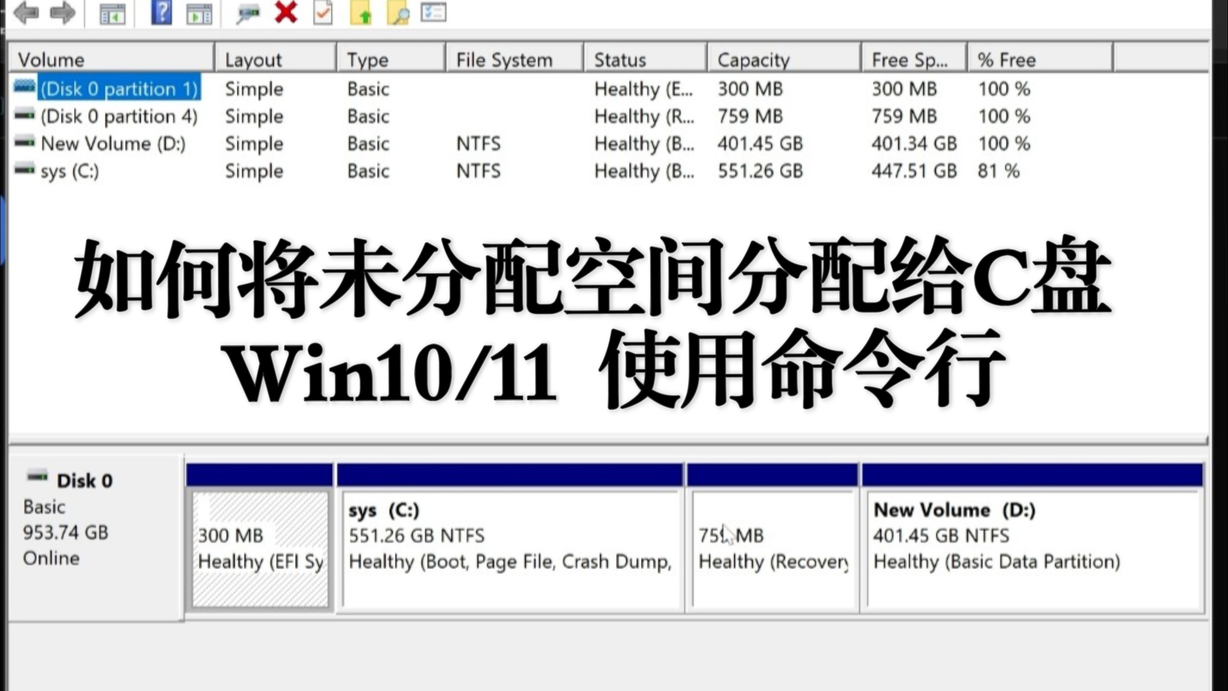Select the Disk 0 partition 4 row

(x=119, y=116)
